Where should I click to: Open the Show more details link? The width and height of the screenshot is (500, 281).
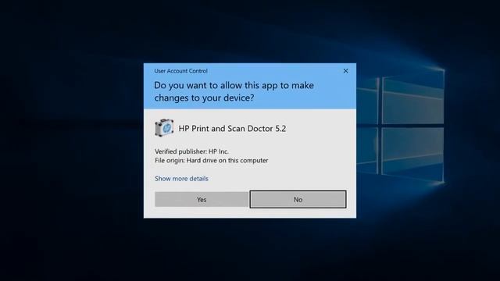[181, 179]
